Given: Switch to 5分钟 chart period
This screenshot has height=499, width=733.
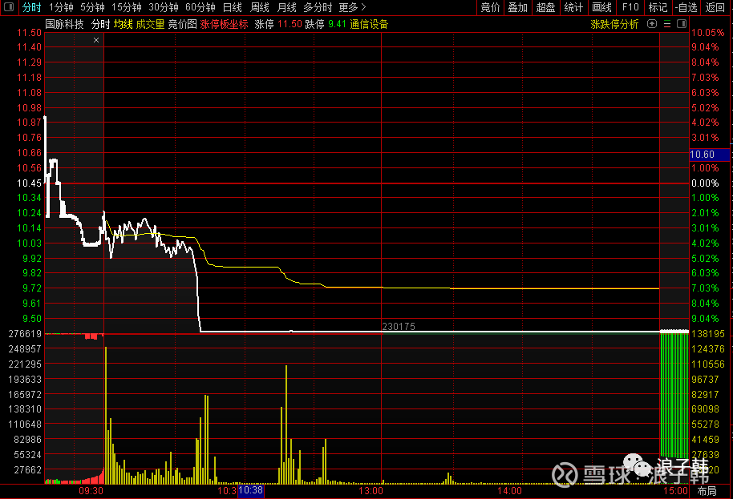Looking at the screenshot, I should point(92,7).
